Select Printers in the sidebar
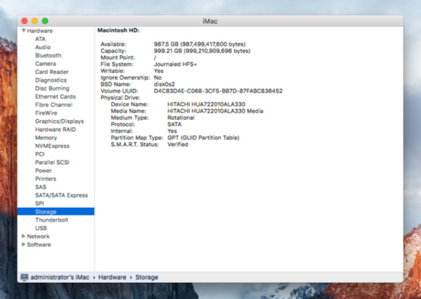The width and height of the screenshot is (421, 299). [x=46, y=179]
